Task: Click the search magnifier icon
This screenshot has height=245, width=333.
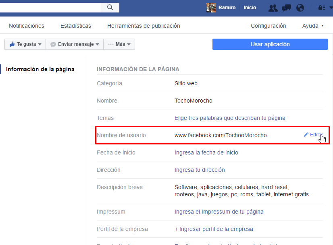Action: [110, 7]
